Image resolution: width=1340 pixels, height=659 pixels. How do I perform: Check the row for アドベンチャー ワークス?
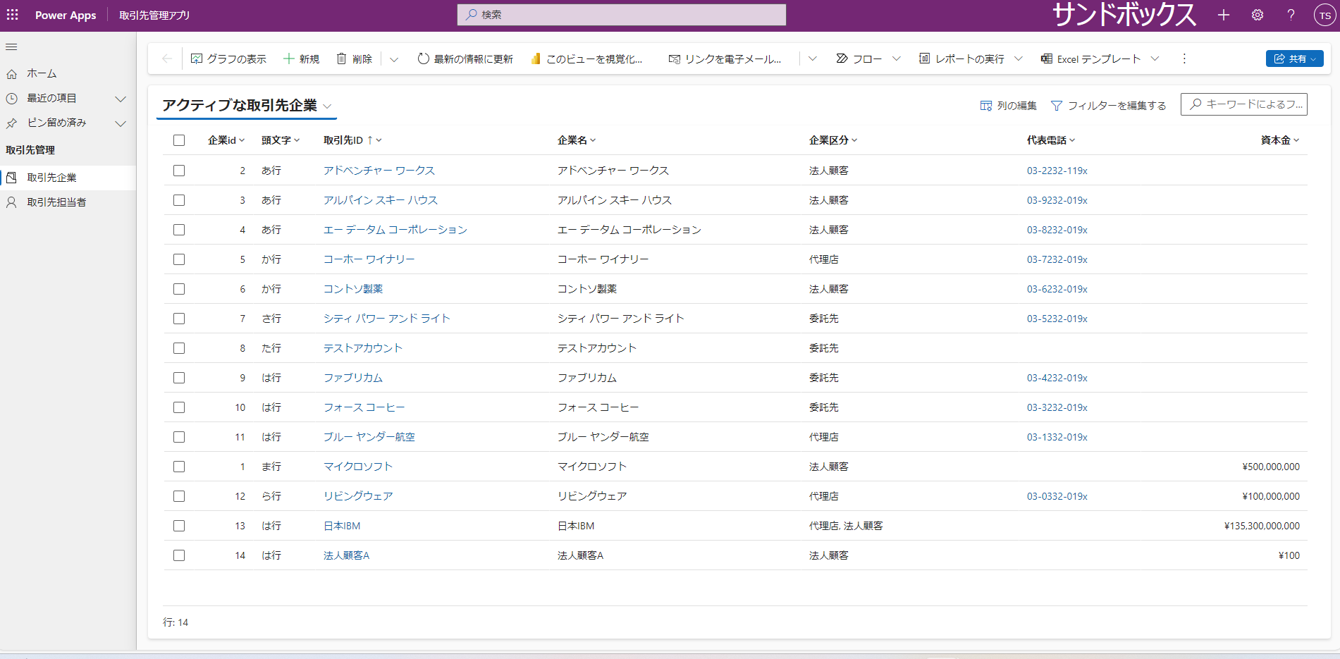179,171
